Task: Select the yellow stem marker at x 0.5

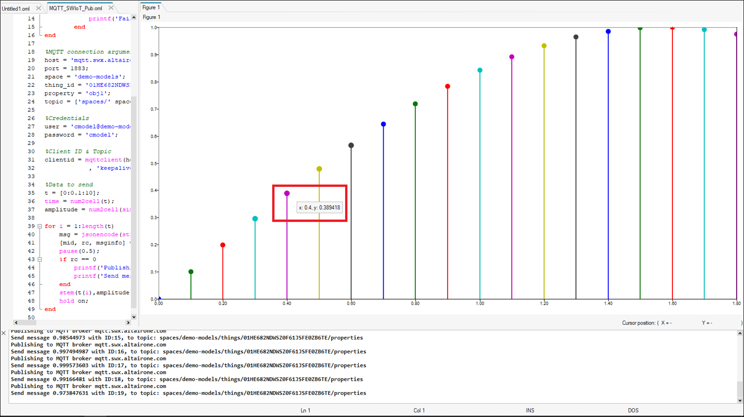Action: 319,169
